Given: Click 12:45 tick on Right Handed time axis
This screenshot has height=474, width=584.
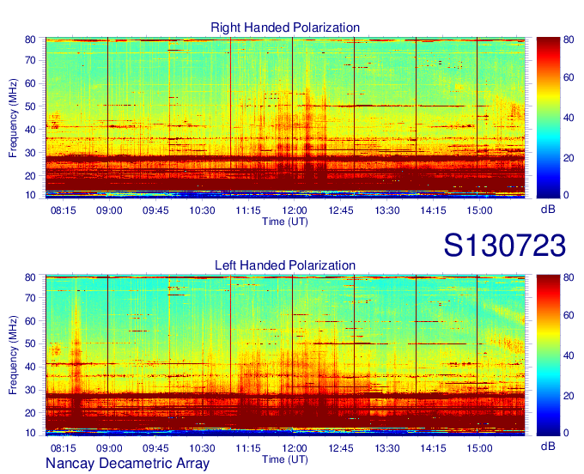Looking at the screenshot, I should pos(341,210).
